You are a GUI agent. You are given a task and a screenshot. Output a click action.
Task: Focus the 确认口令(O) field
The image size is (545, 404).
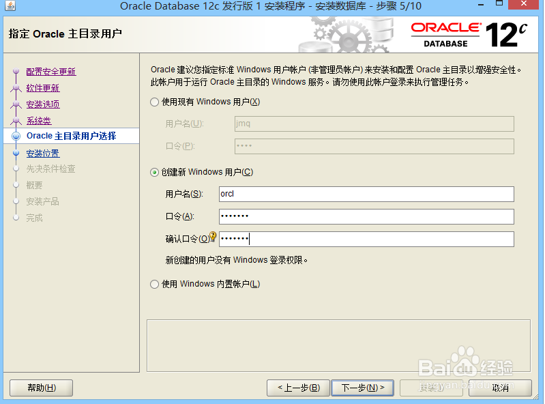click(x=366, y=240)
